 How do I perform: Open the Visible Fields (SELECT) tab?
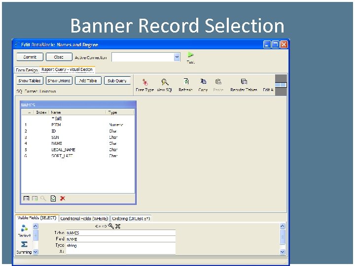[37, 218]
